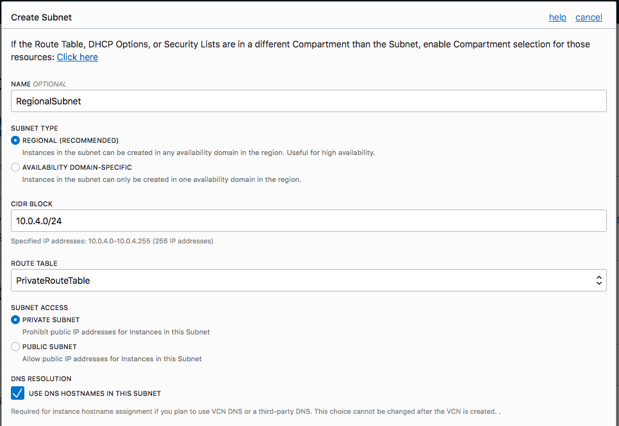Select Availability Domain-Specific subnet type

tap(15, 167)
